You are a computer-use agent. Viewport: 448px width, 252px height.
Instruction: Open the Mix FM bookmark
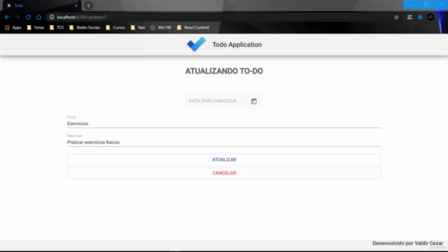[x=160, y=27]
